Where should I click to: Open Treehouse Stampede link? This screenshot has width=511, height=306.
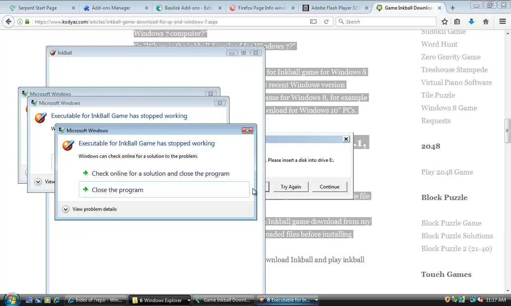[454, 70]
